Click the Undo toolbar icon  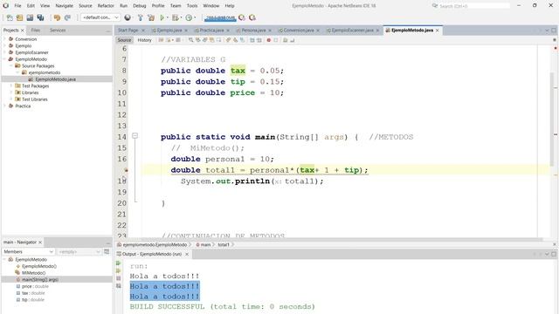57,17
